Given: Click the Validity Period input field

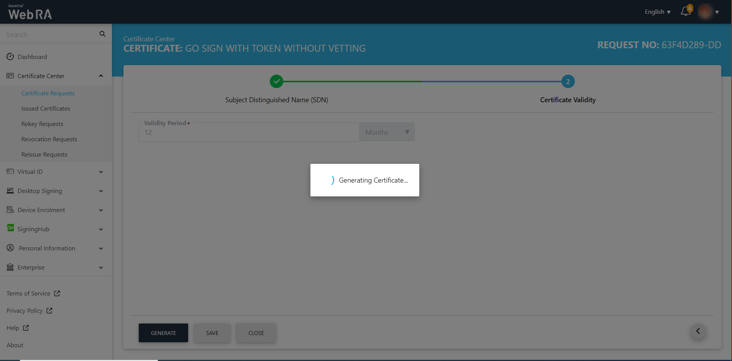Looking at the screenshot, I should [249, 132].
